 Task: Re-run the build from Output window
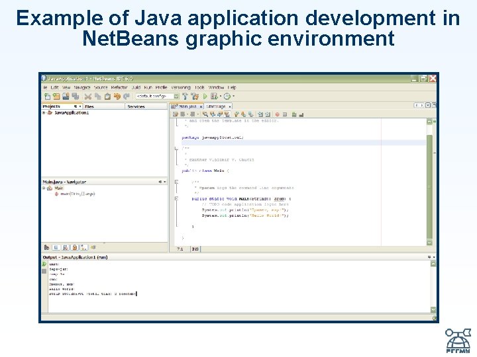[x=44, y=264]
